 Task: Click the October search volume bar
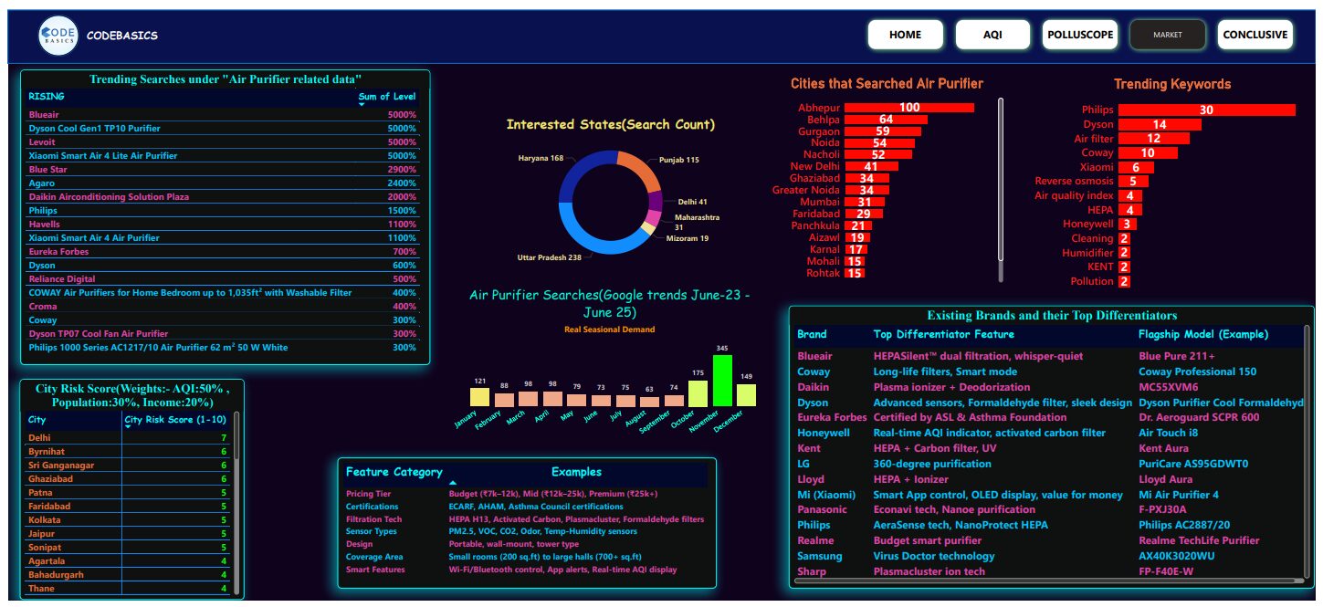(x=698, y=393)
